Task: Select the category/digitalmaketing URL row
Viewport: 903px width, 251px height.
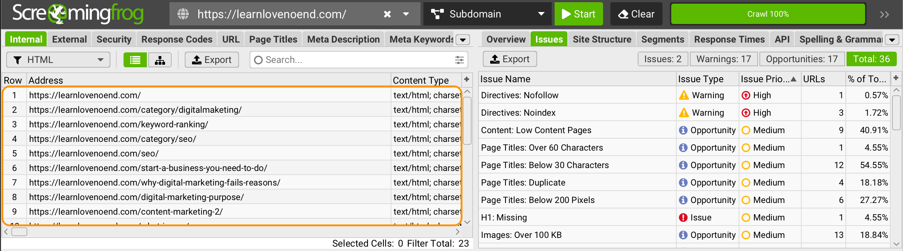Action: pyautogui.click(x=232, y=109)
